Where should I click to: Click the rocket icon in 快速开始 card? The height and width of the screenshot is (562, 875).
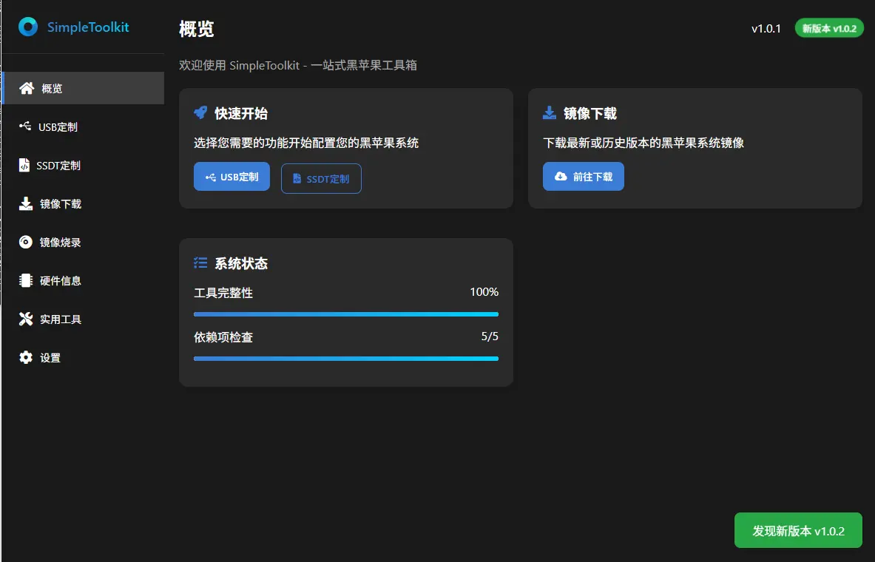(200, 112)
